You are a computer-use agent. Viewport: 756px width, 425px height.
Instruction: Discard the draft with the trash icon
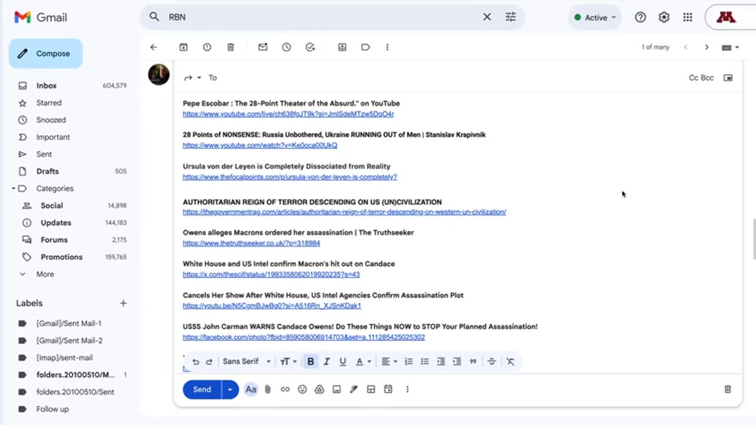(728, 390)
